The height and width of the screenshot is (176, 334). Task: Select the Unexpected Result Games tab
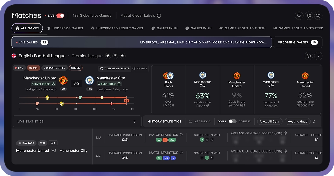(117, 28)
